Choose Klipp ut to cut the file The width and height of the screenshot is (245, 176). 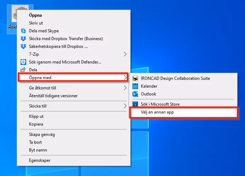pos(74,116)
